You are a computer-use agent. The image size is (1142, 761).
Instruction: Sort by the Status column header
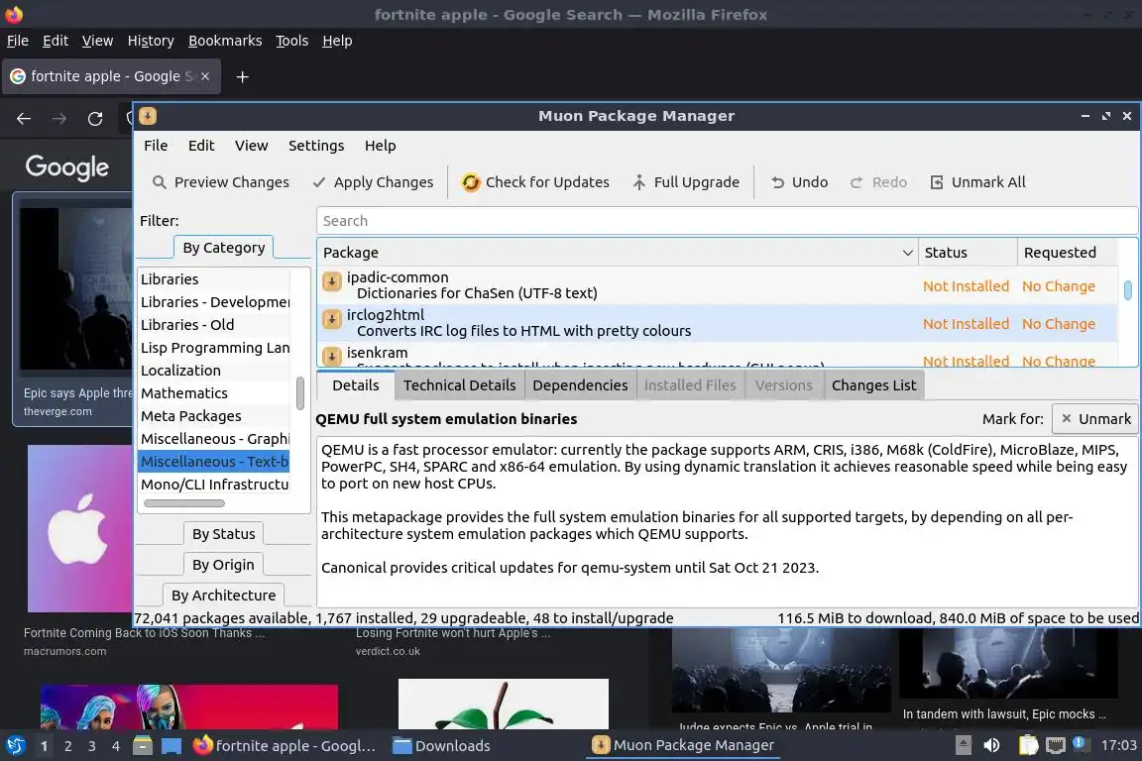(x=968, y=253)
